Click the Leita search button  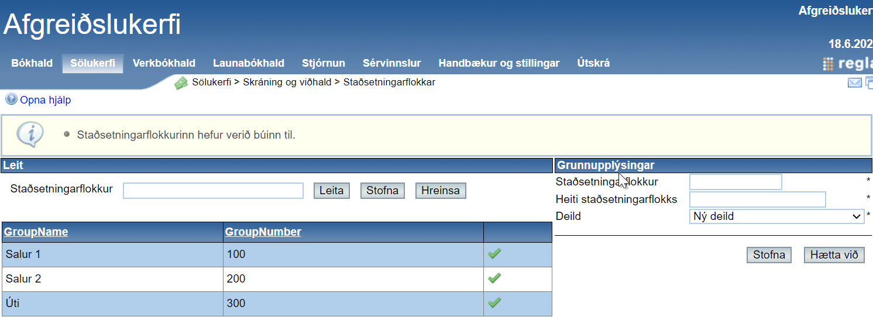[332, 191]
